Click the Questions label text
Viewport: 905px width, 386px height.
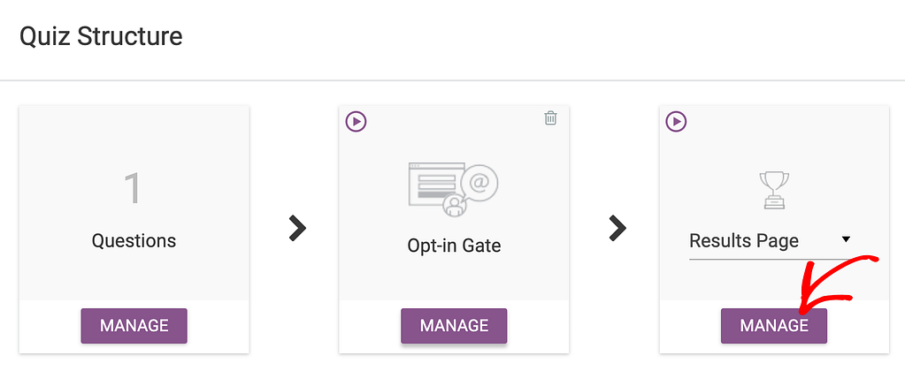(134, 240)
